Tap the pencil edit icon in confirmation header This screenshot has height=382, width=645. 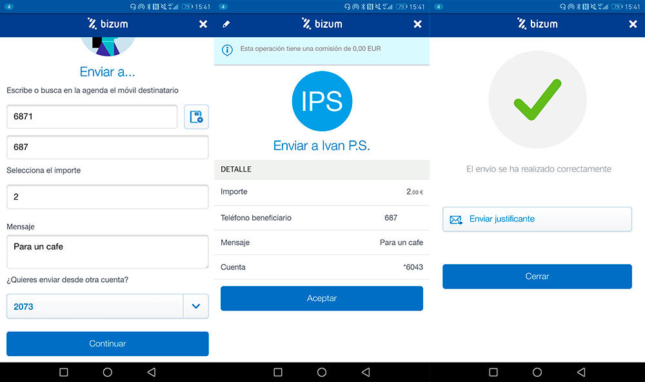pyautogui.click(x=226, y=24)
